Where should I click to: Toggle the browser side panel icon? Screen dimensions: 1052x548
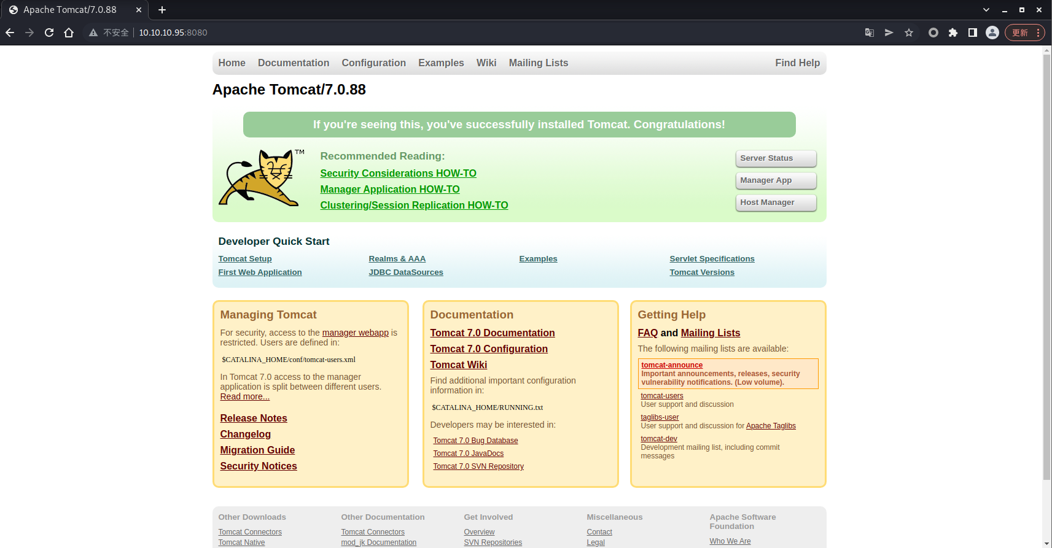click(973, 33)
